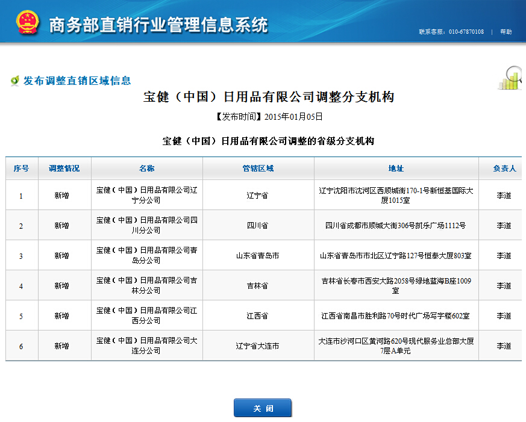Select the 序号 column header
Screen dimensions: 526x422
click(x=21, y=169)
